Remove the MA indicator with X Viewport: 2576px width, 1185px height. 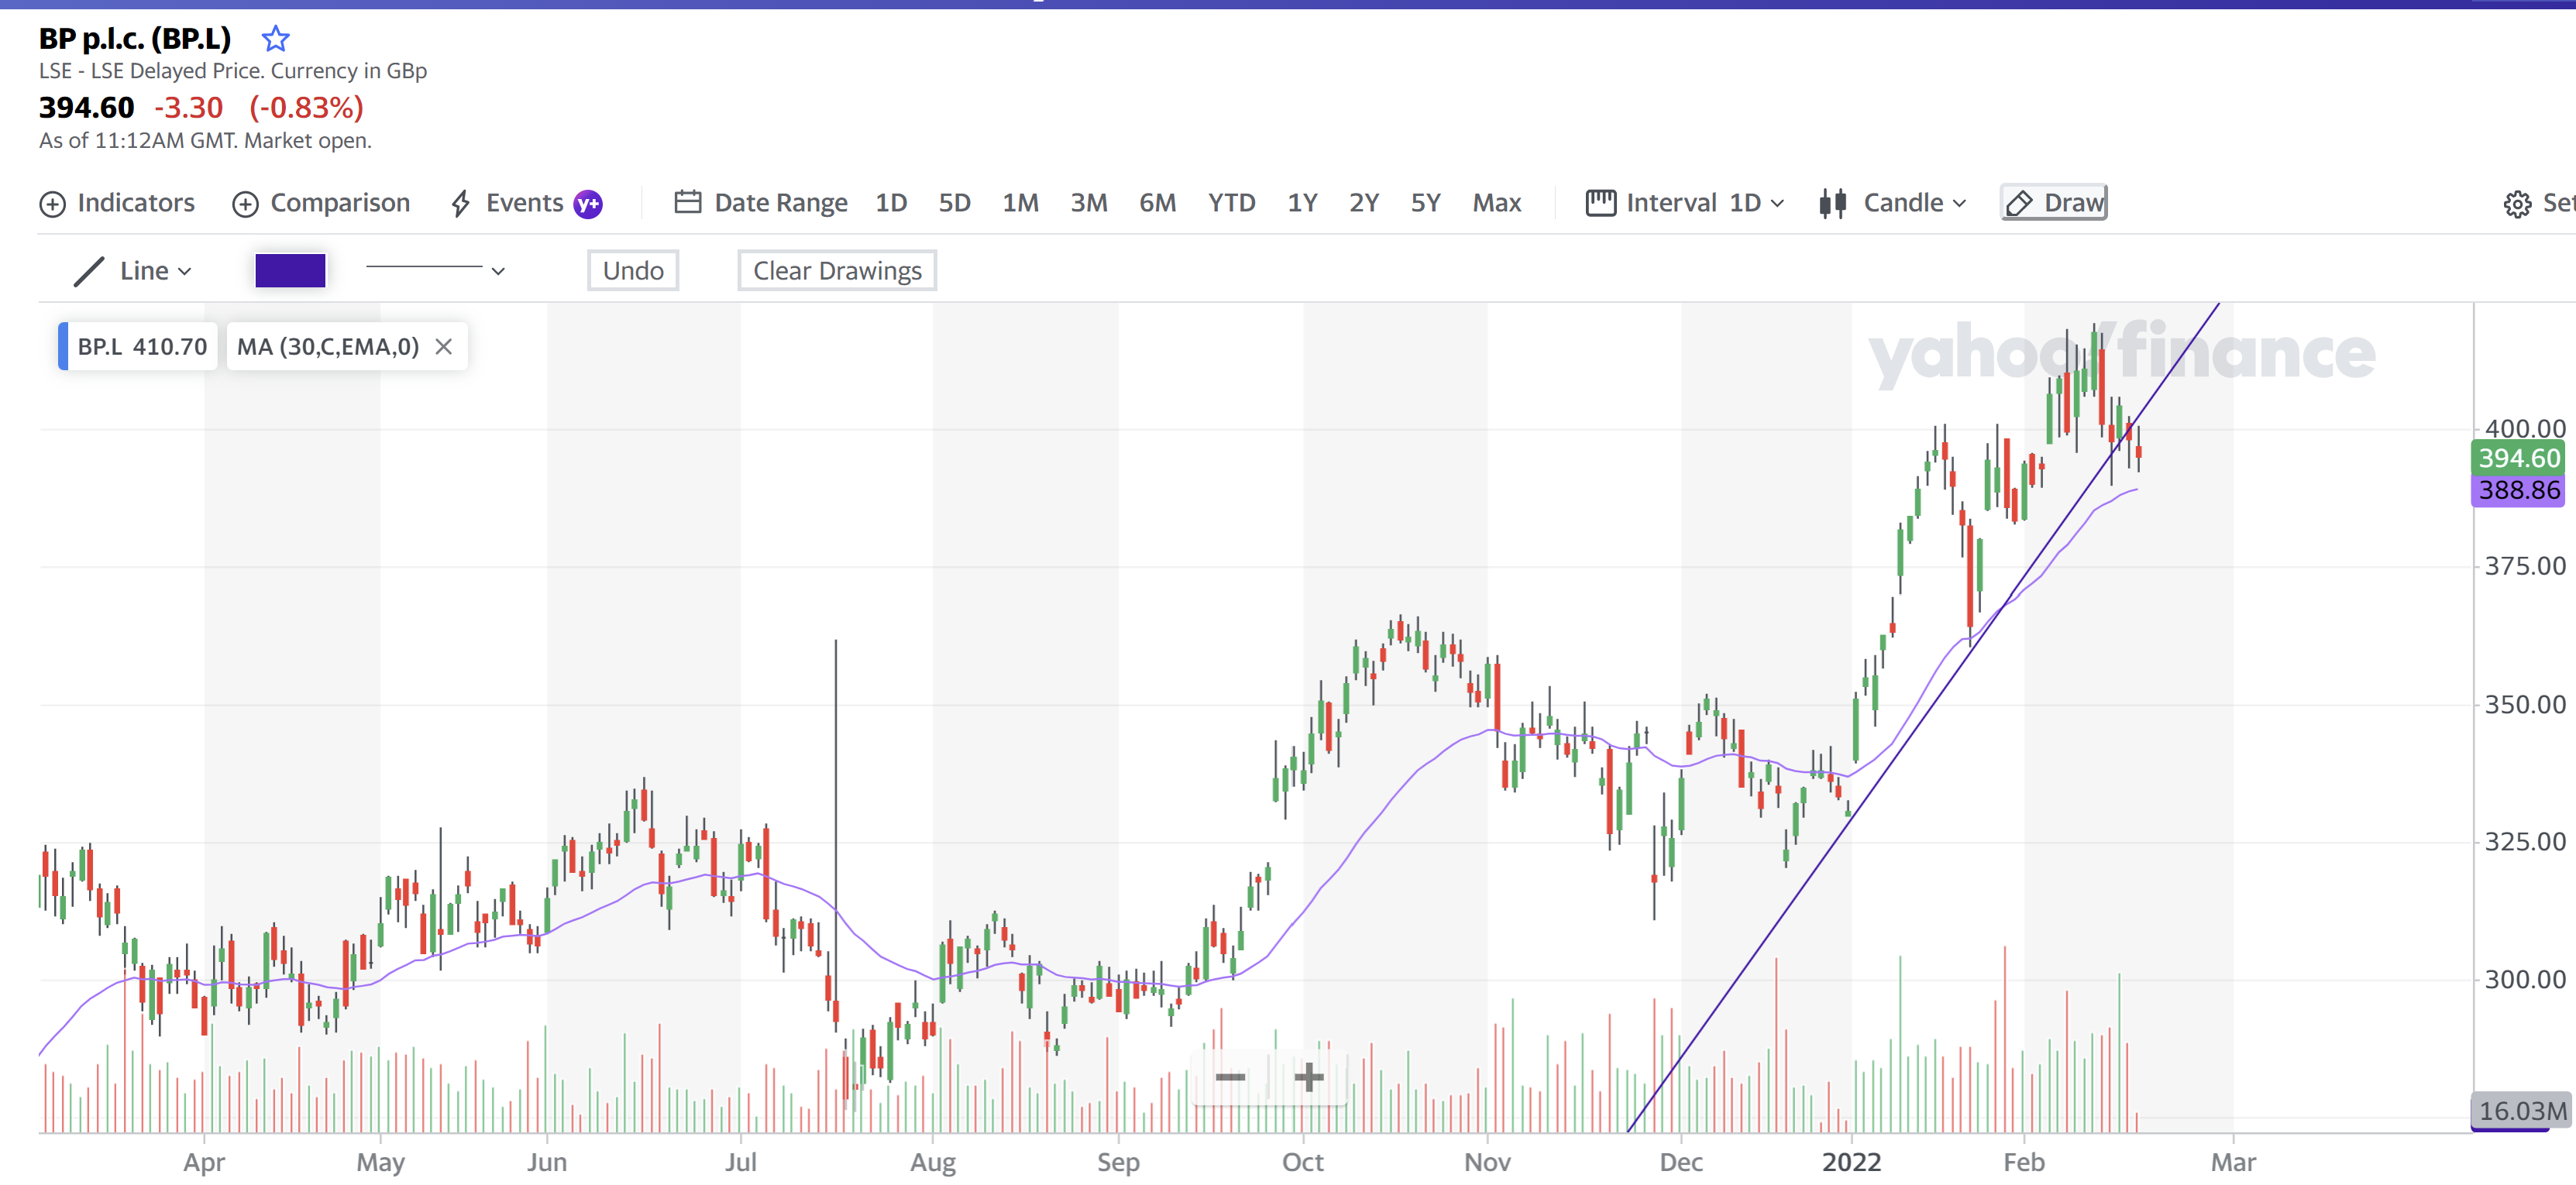[444, 347]
